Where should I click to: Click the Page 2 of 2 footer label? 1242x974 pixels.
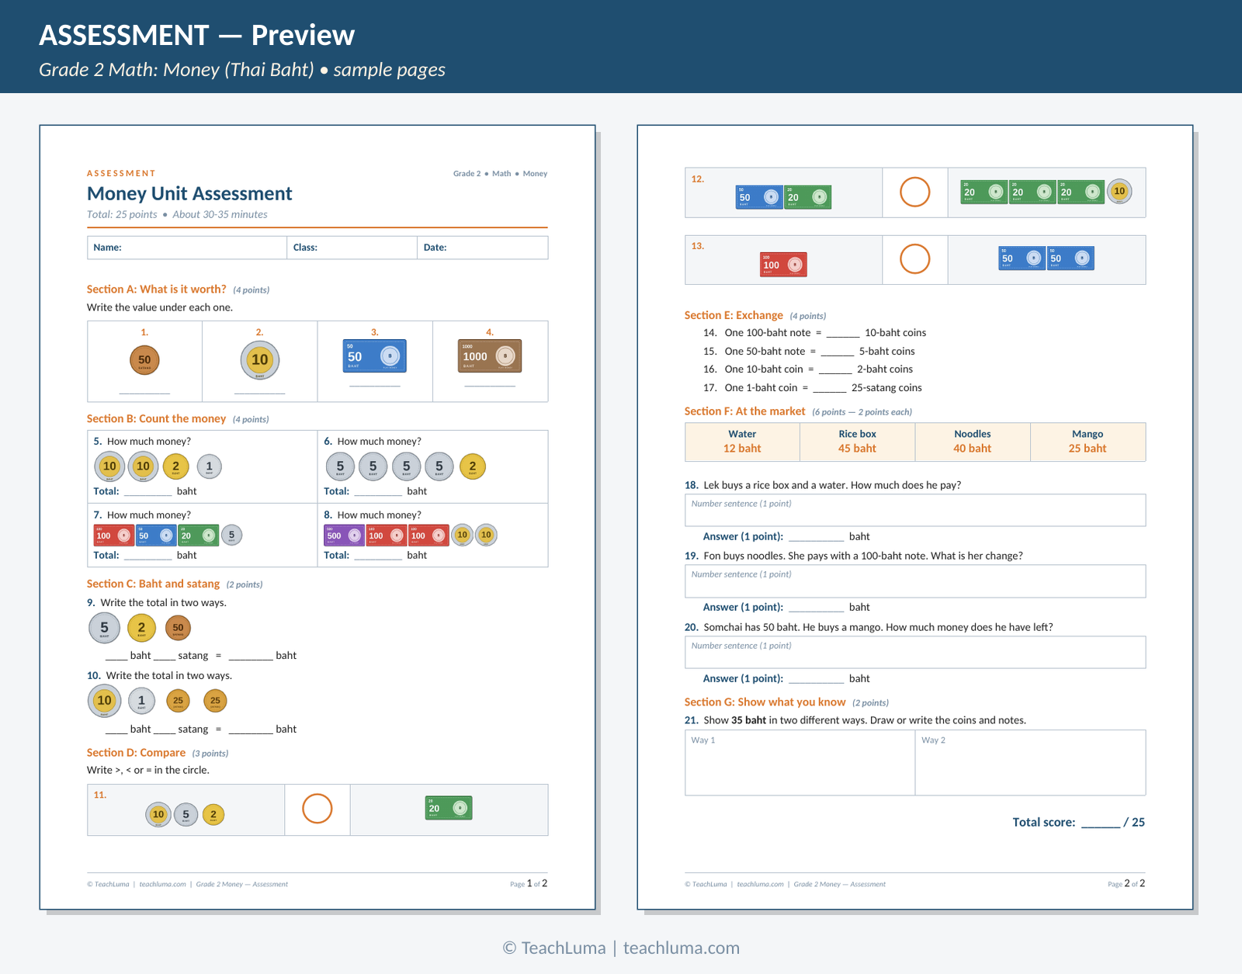pyautogui.click(x=1126, y=883)
